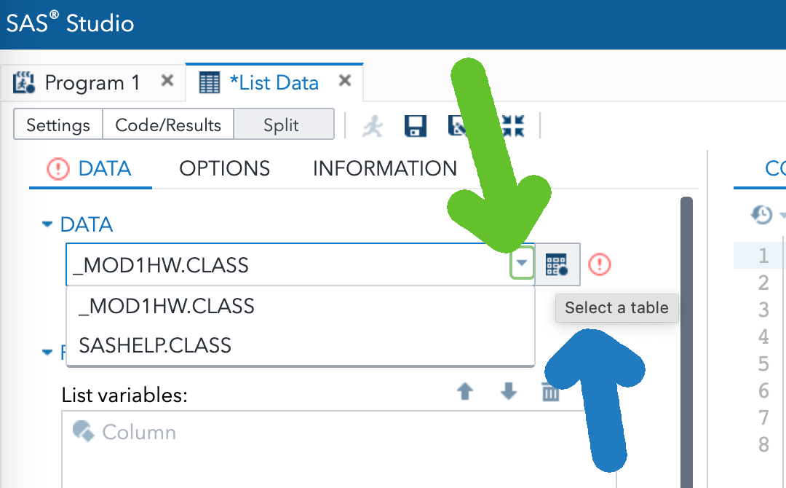Click the maximize view arrows icon
The height and width of the screenshot is (488, 786).
point(513,126)
